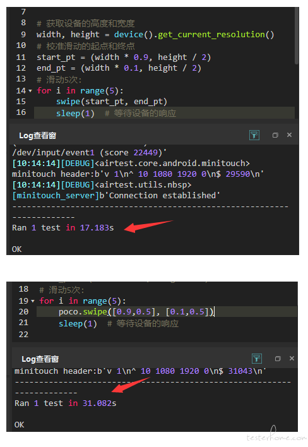The image size is (308, 447).
Task: Click the lower 'Log查看窗' panel title
Action: tap(40, 359)
